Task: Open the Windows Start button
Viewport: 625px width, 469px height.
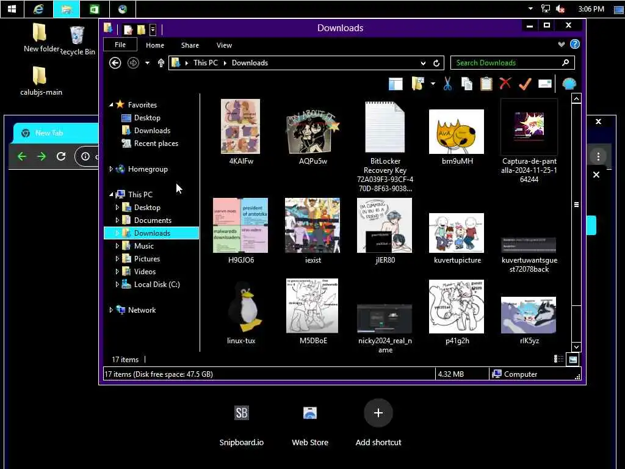Action: point(12,9)
